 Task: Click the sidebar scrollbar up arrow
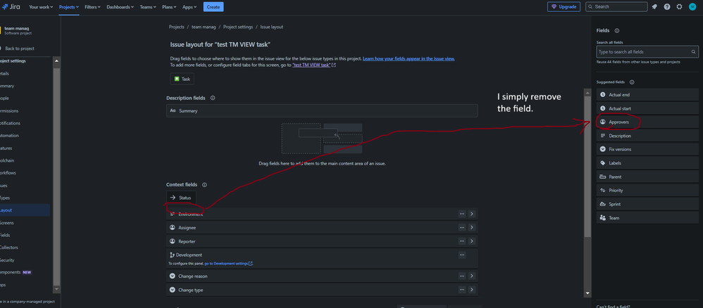coord(56,60)
